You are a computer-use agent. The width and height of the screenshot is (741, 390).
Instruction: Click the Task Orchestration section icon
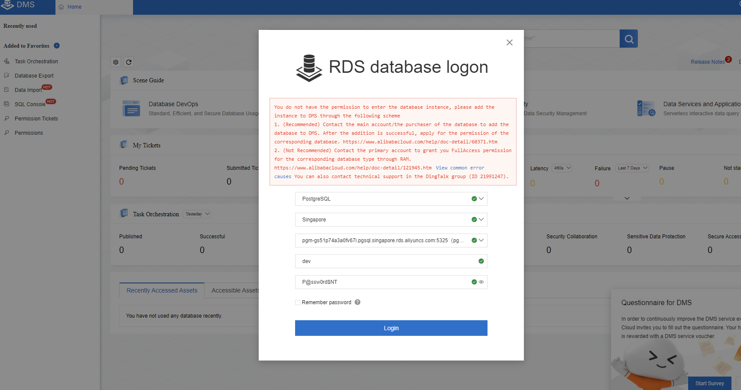(124, 214)
